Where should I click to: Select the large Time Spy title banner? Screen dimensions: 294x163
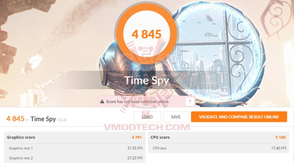click(147, 81)
